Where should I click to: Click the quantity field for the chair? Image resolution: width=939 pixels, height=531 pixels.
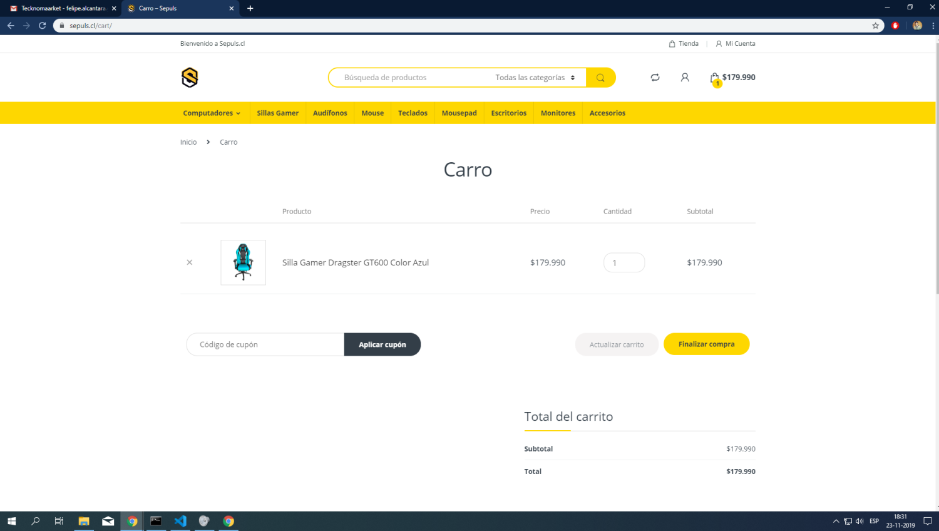624,262
